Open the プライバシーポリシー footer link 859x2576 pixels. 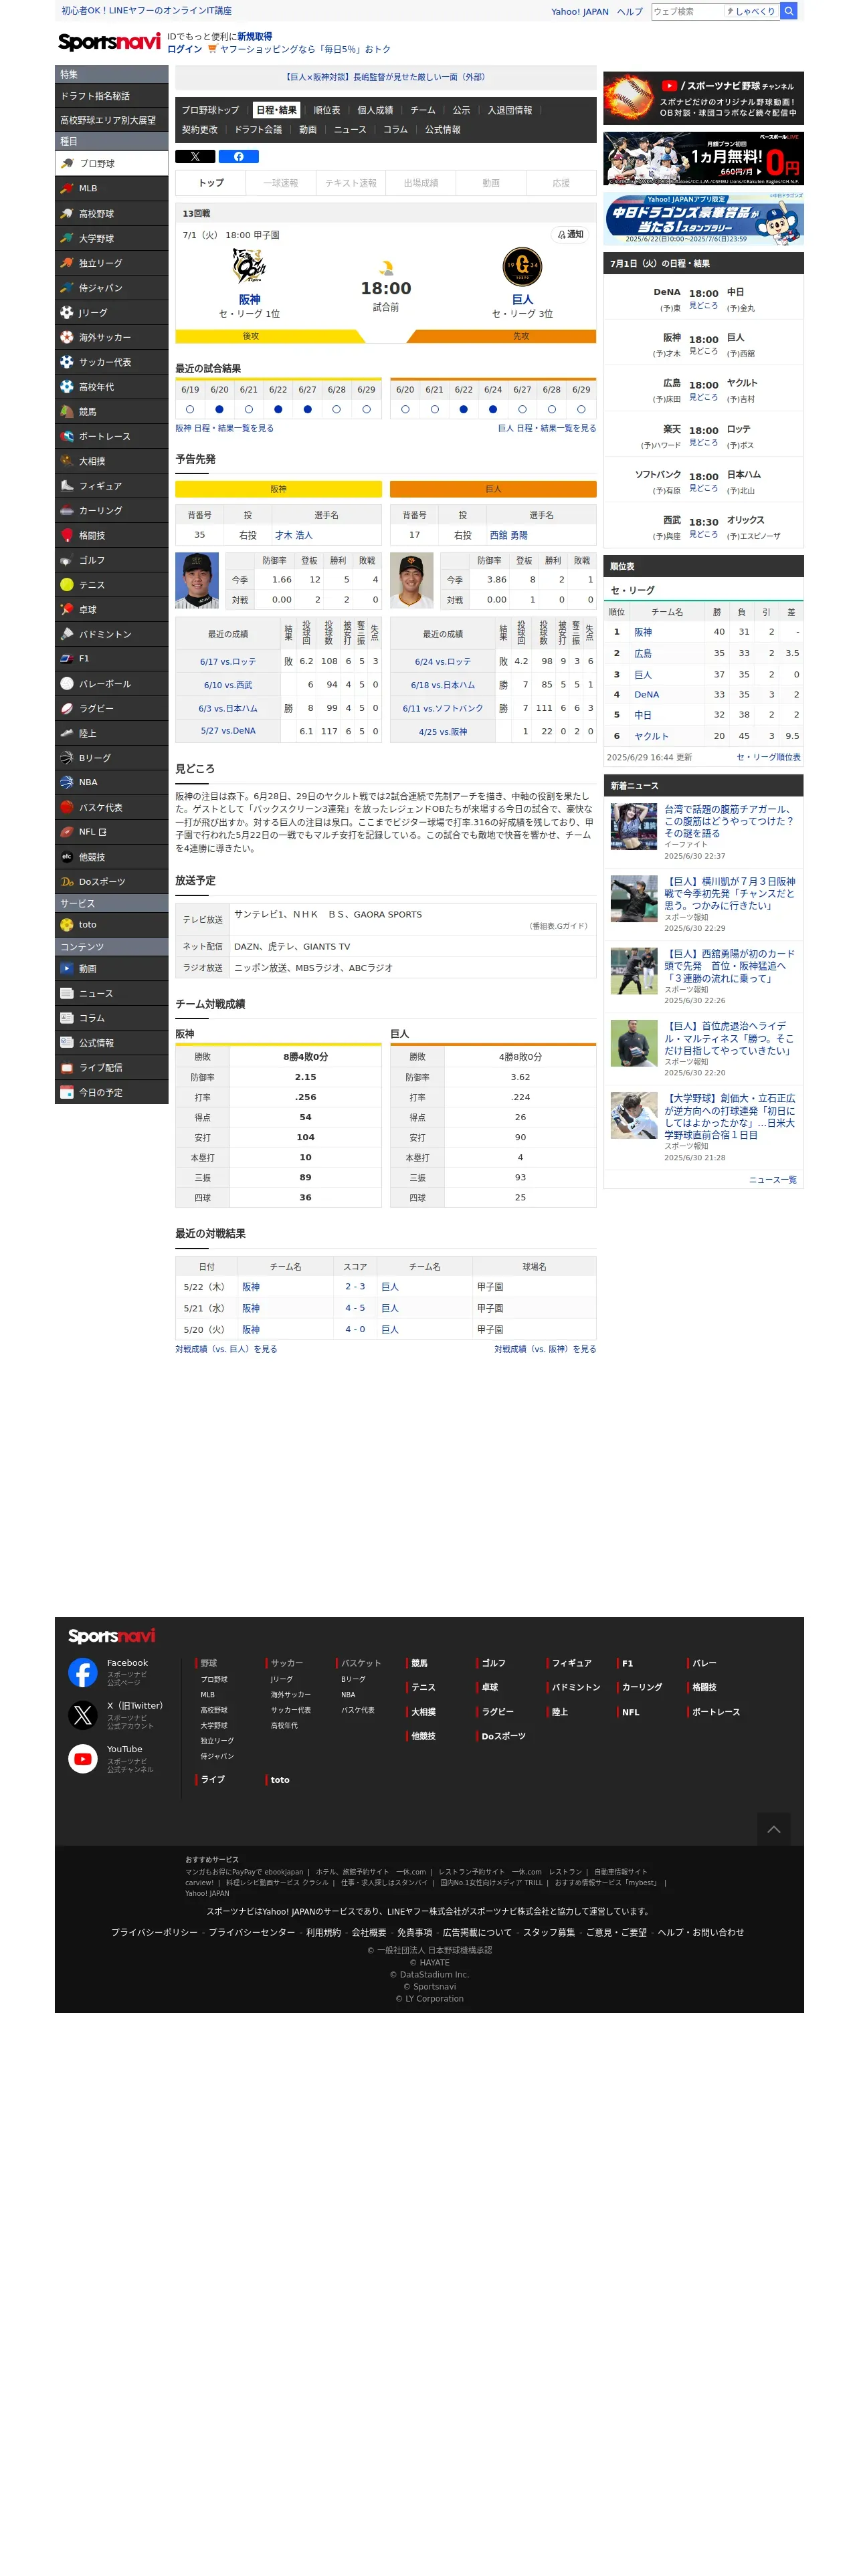(155, 1933)
